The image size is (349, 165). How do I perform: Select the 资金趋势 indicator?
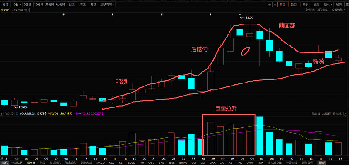(x=71, y=163)
